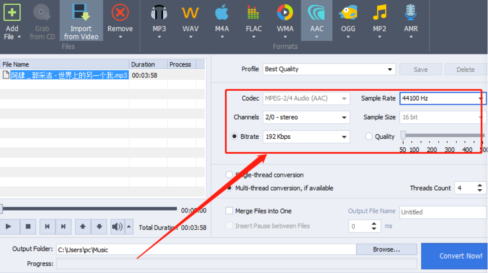Image resolution: width=488 pixels, height=273 pixels.
Task: Click the Previous track button
Action: coord(48,227)
